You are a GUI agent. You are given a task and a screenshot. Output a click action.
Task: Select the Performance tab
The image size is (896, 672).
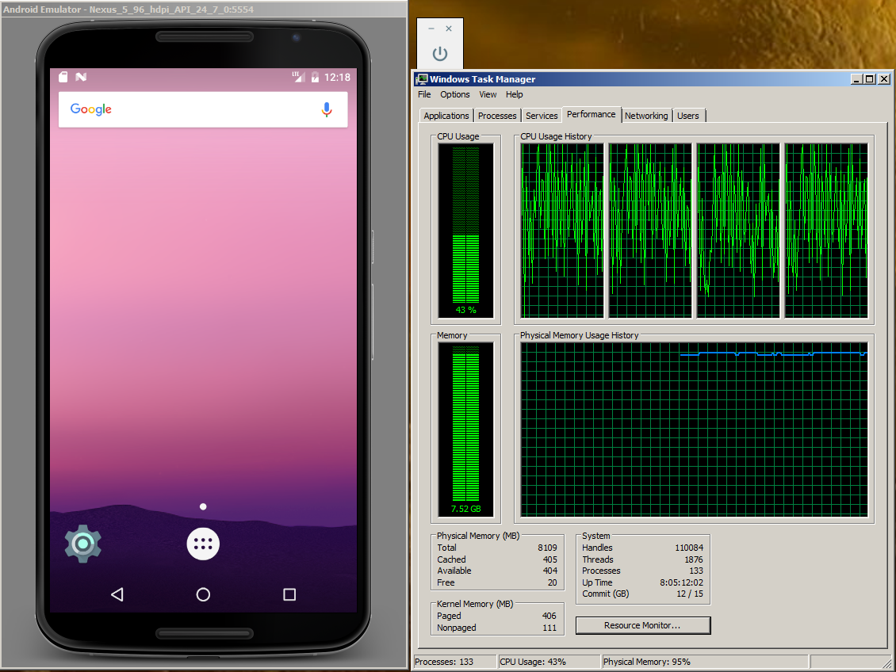(592, 114)
